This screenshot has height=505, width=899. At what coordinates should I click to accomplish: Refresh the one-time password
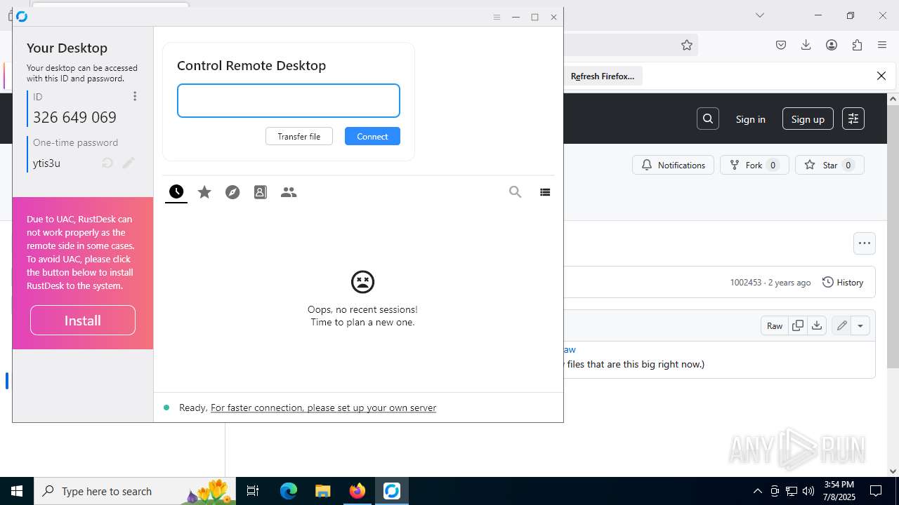click(x=107, y=163)
